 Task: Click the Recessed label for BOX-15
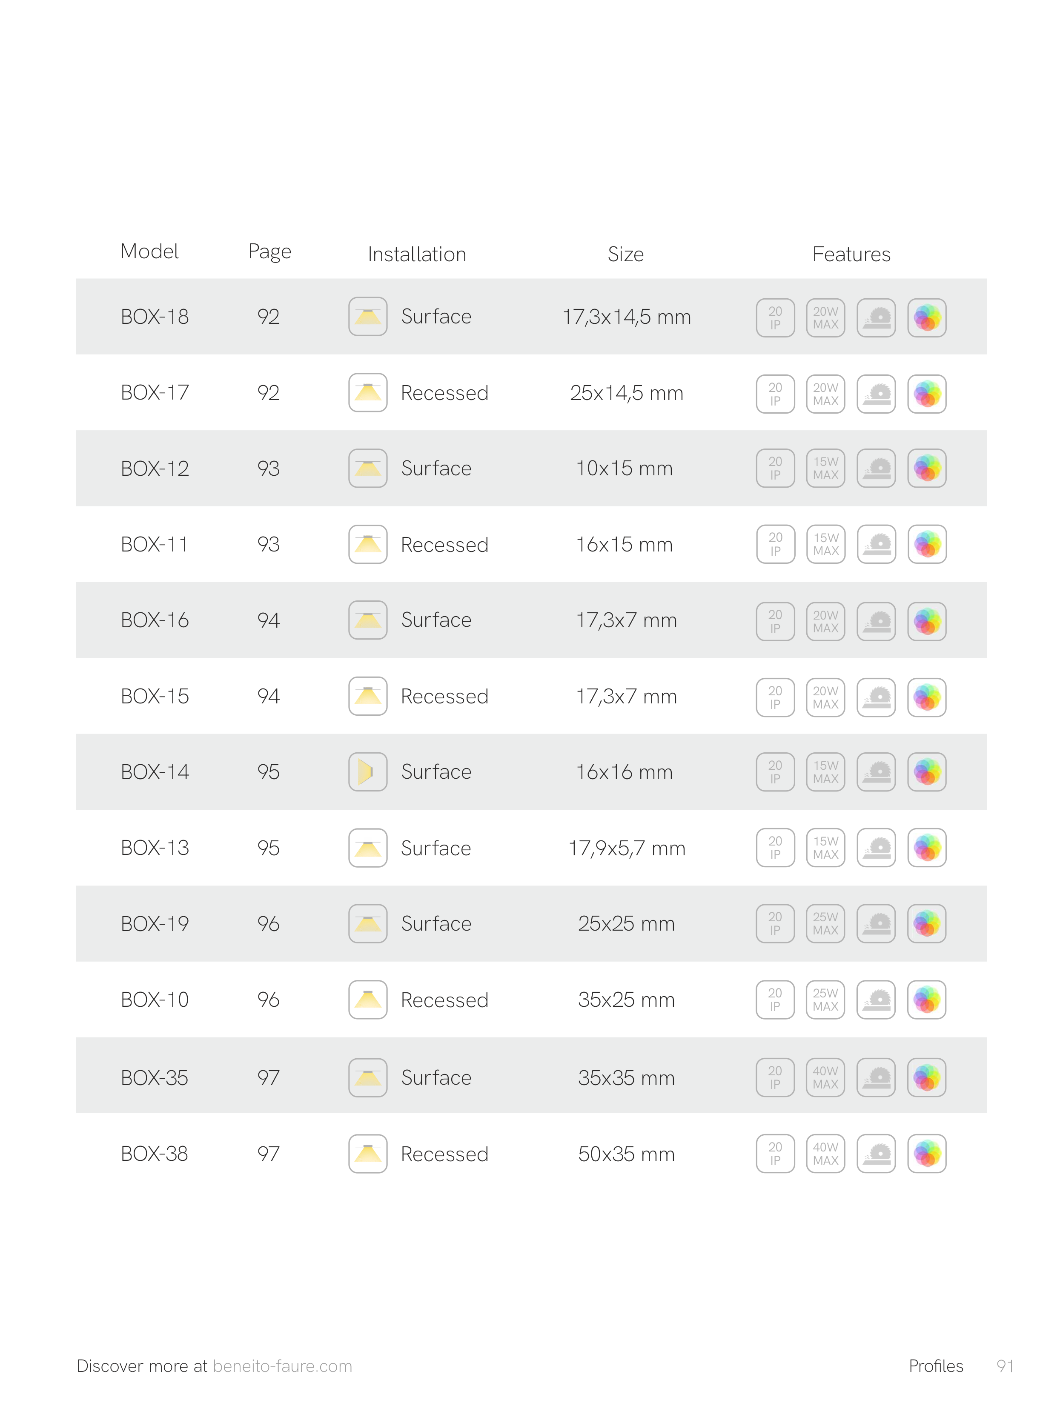tap(444, 696)
